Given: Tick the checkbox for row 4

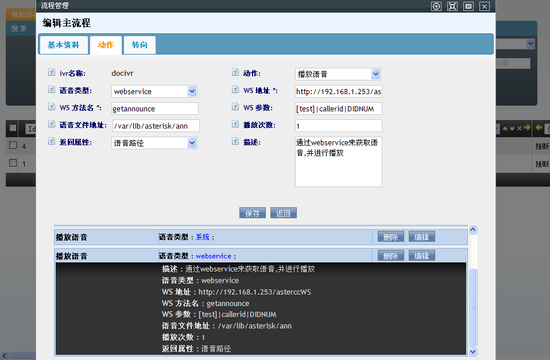Looking at the screenshot, I should 13,146.
